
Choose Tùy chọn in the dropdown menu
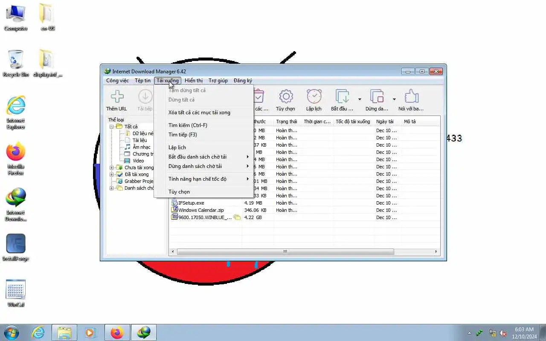click(x=204, y=192)
